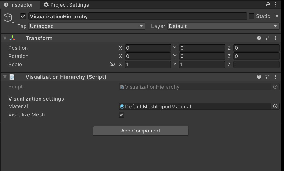The image size is (284, 171).
Task: Select the Inspector tab
Action: click(x=19, y=5)
